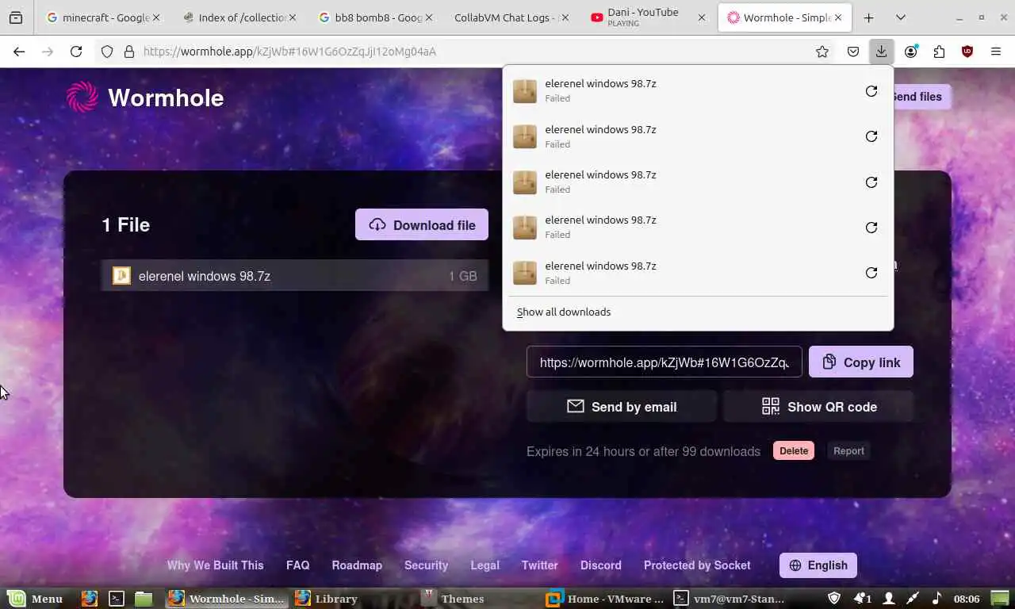Screen dimensions: 1015x609
Task: Retry the topmost failed elerenel download
Action: pyautogui.click(x=871, y=91)
